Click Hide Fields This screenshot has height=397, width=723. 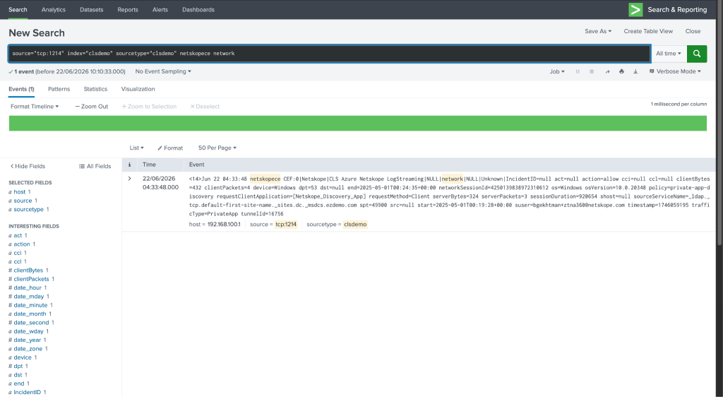tap(28, 167)
